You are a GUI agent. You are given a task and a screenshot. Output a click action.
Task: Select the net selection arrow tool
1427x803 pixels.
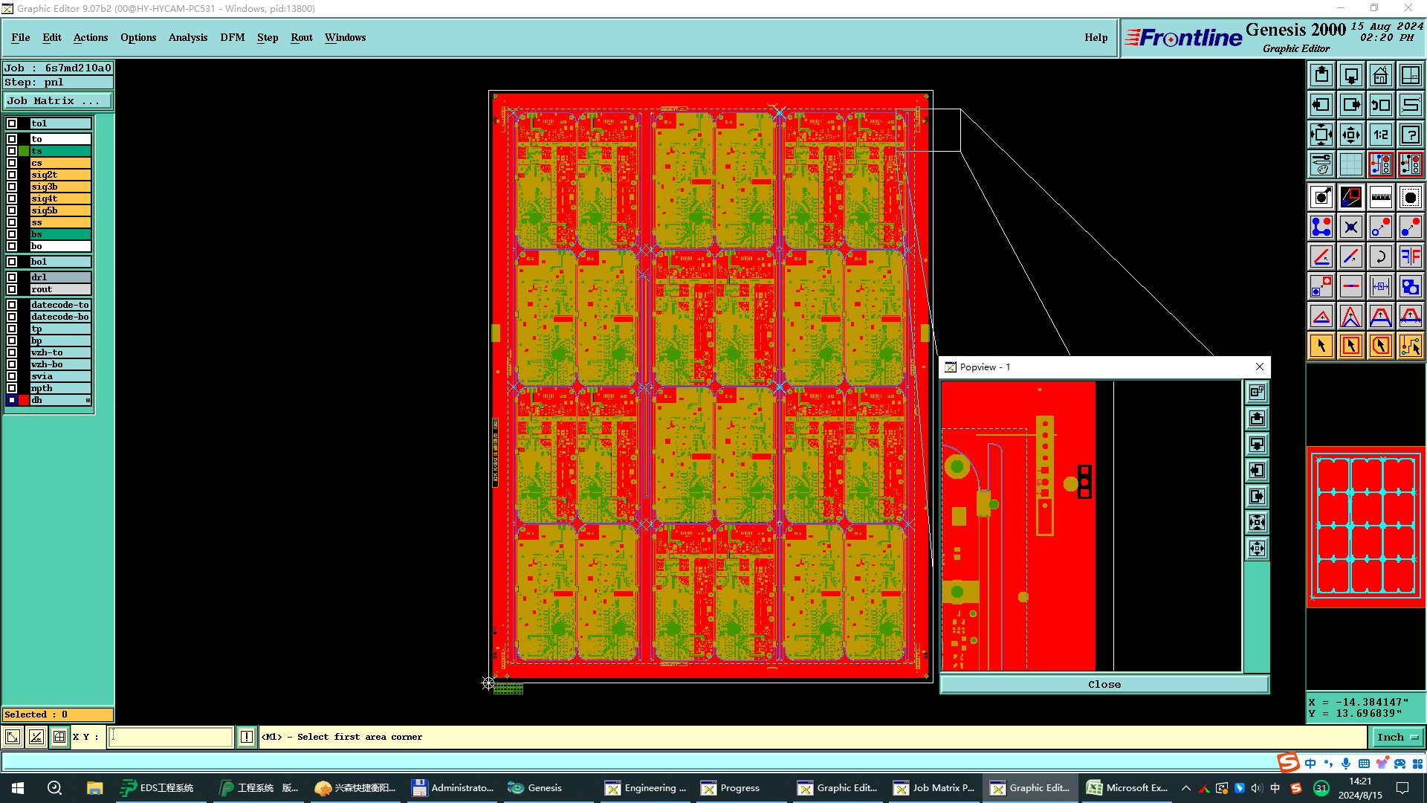(1410, 346)
